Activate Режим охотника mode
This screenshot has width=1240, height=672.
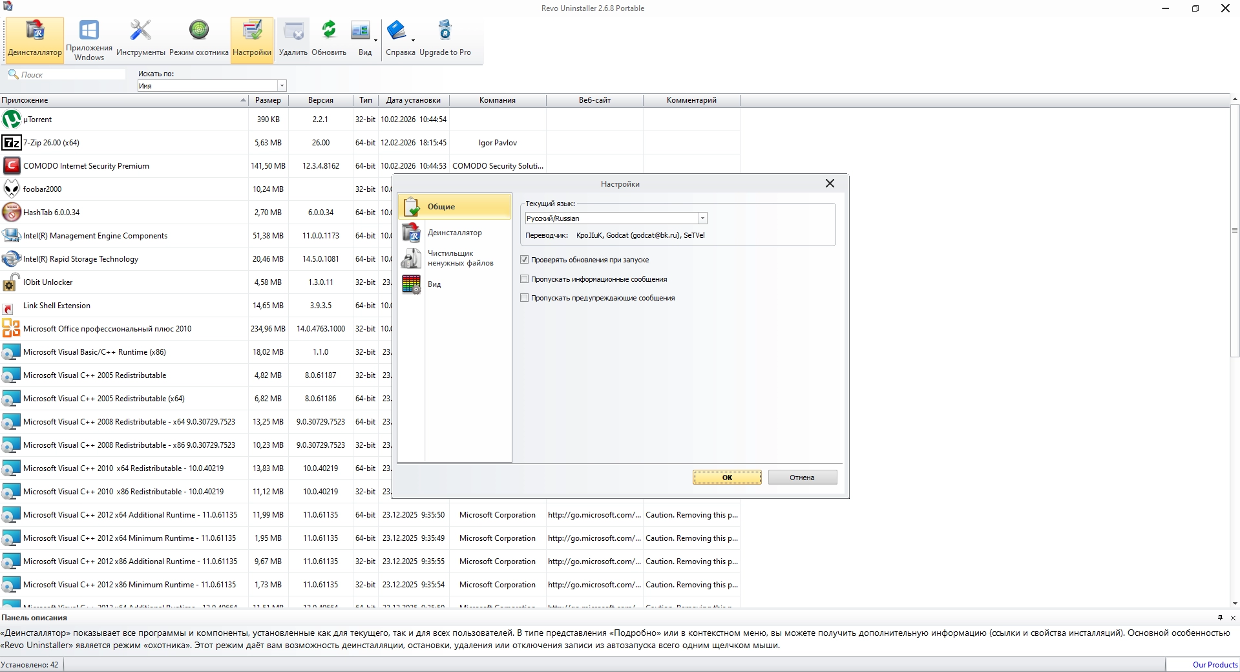(x=198, y=40)
